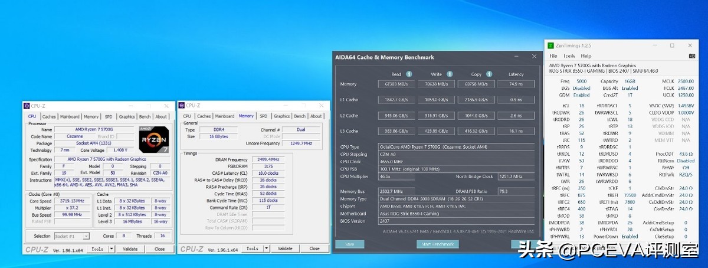Open the ZenTimings File menu
Screen dimensions: 708x268
(553, 56)
